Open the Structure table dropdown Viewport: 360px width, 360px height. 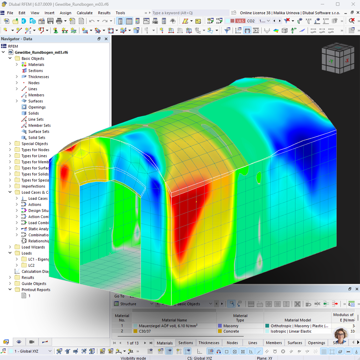(x=152, y=304)
